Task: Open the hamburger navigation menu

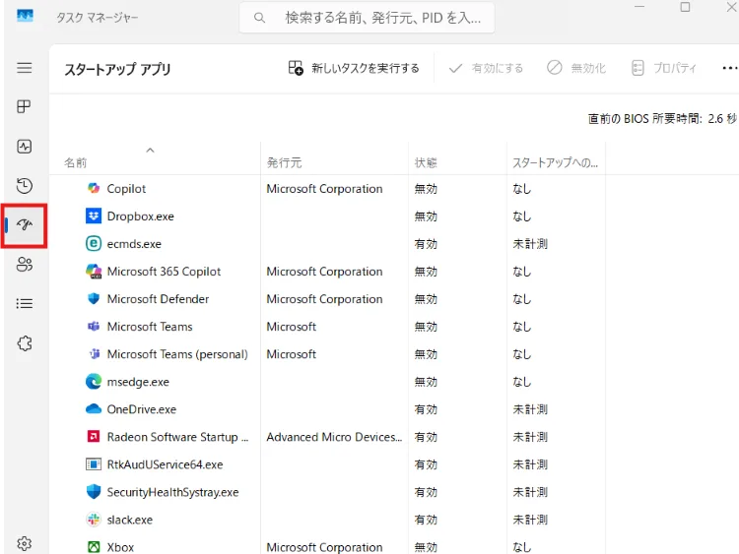Action: click(x=25, y=68)
